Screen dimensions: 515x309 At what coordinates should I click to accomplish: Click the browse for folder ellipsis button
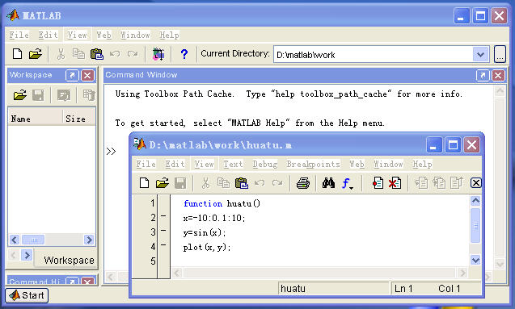[x=500, y=54]
